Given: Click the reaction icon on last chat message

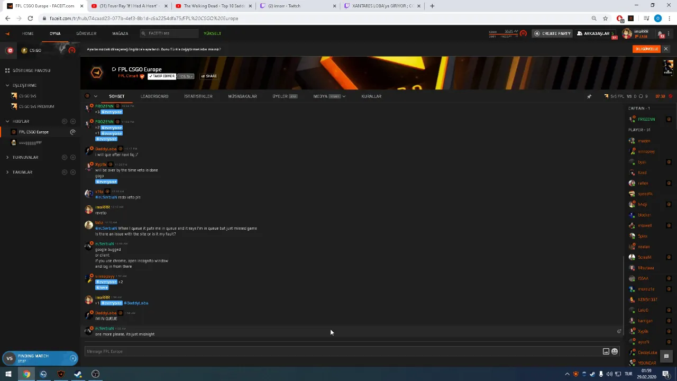Looking at the screenshot, I should (x=619, y=332).
